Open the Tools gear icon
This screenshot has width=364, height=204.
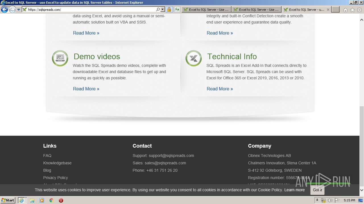(359, 10)
